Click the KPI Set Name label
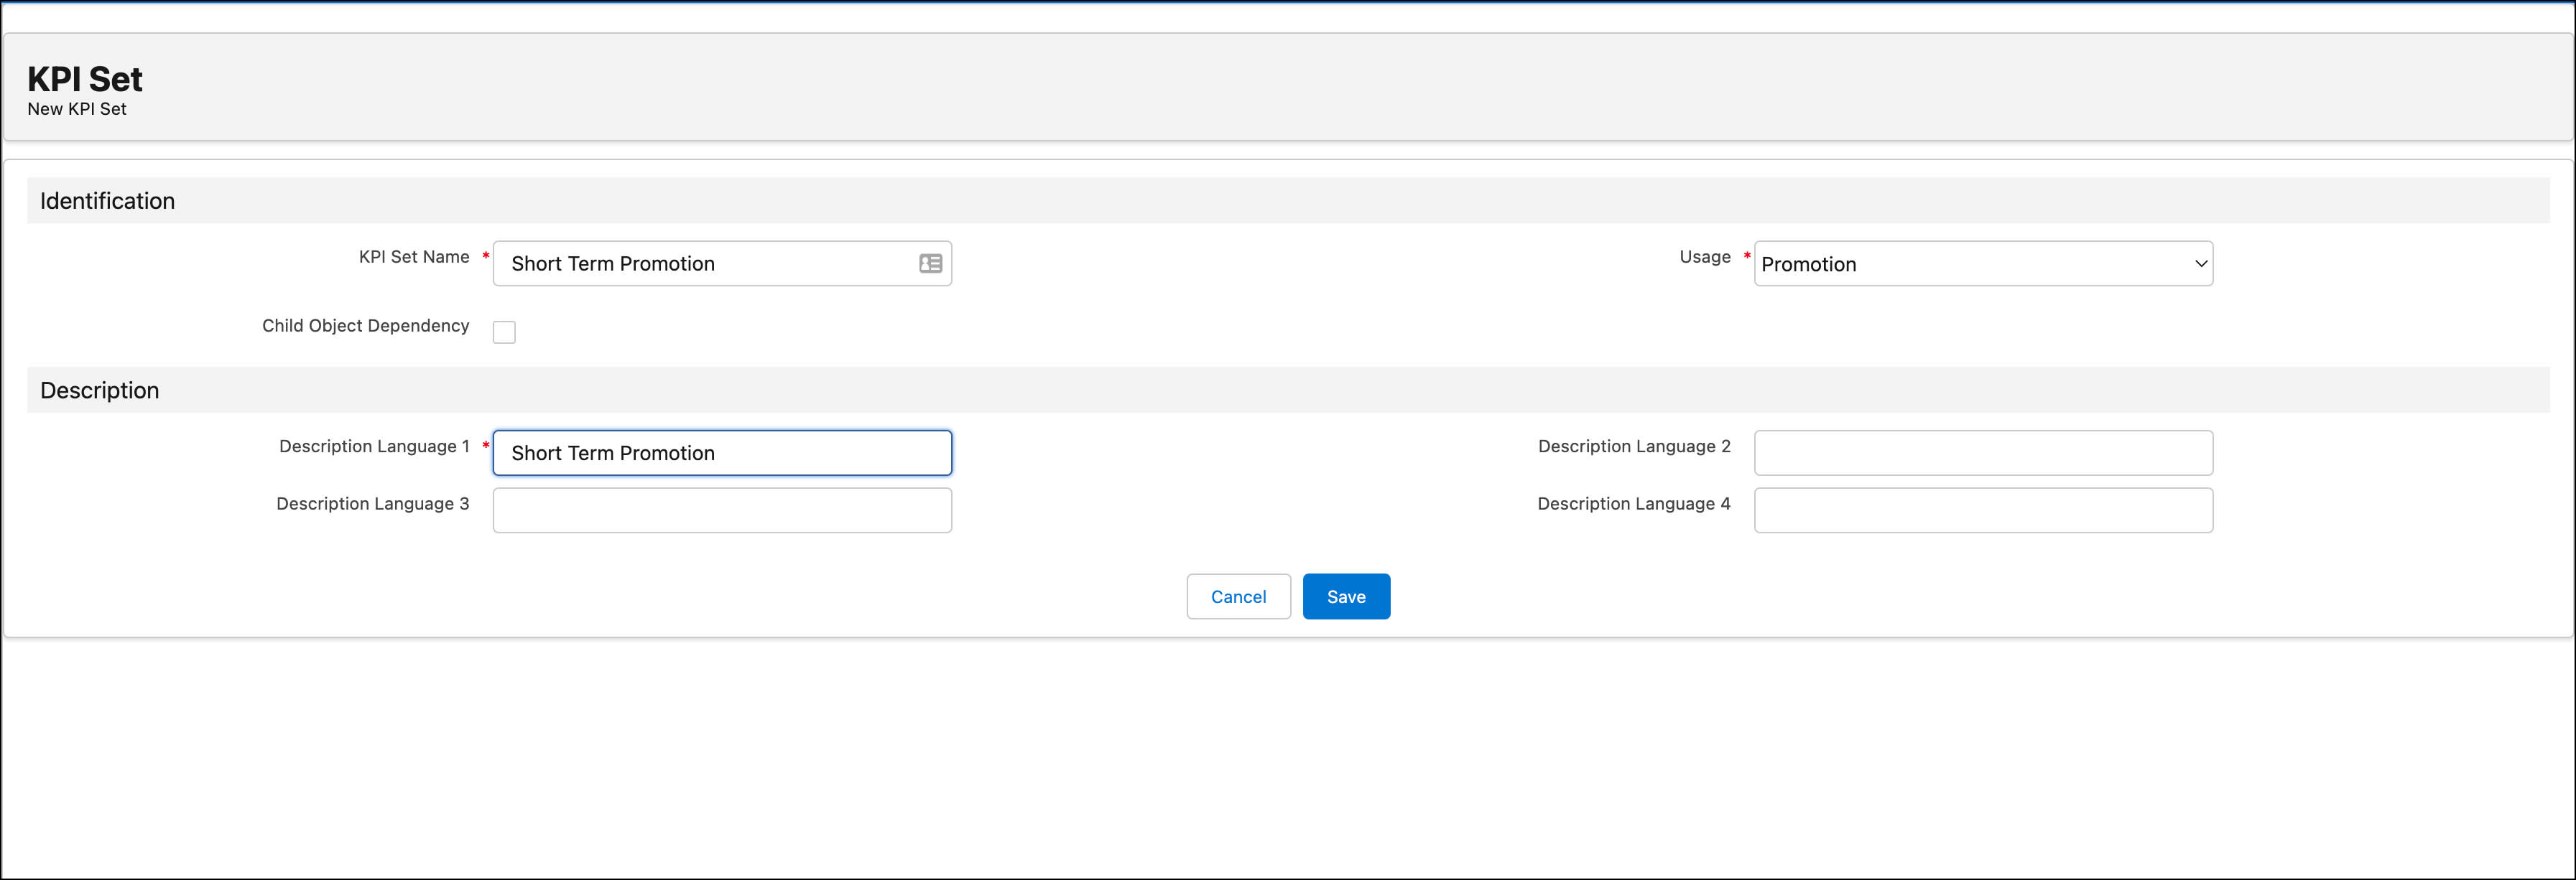Viewport: 2576px width, 880px height. pos(413,257)
